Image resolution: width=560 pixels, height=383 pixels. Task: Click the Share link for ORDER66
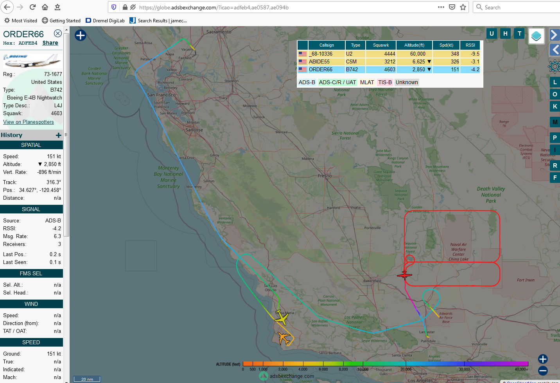coord(50,43)
